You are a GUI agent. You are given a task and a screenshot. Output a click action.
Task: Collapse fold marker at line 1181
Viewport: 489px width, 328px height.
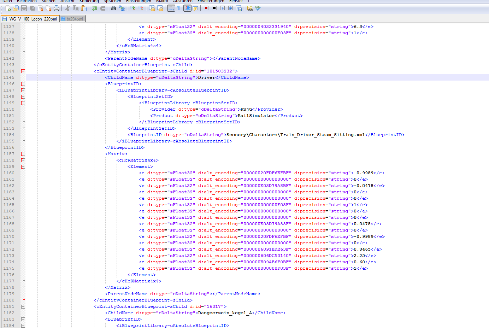click(23, 306)
